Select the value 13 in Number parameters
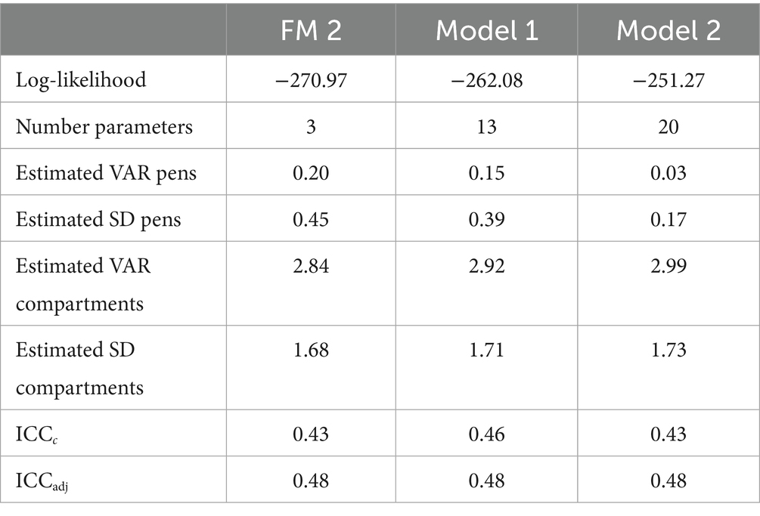 coord(487,126)
